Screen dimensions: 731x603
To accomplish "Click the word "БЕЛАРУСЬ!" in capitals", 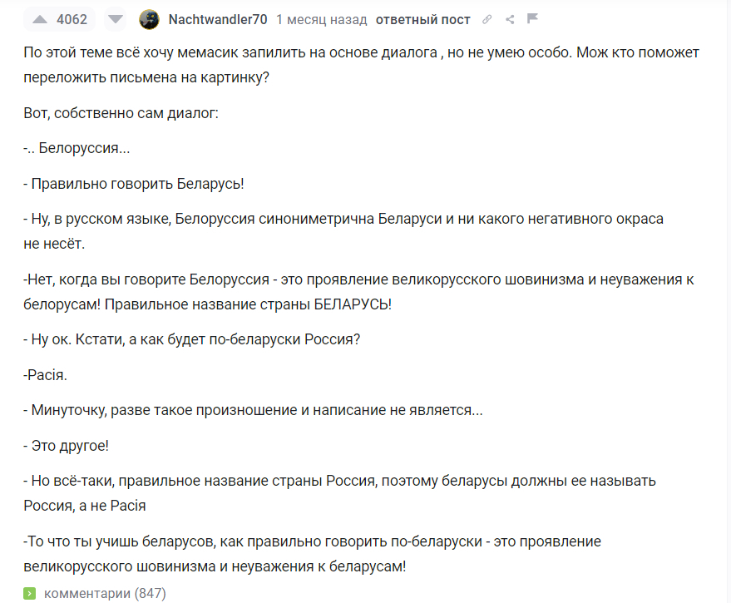I will tap(353, 304).
